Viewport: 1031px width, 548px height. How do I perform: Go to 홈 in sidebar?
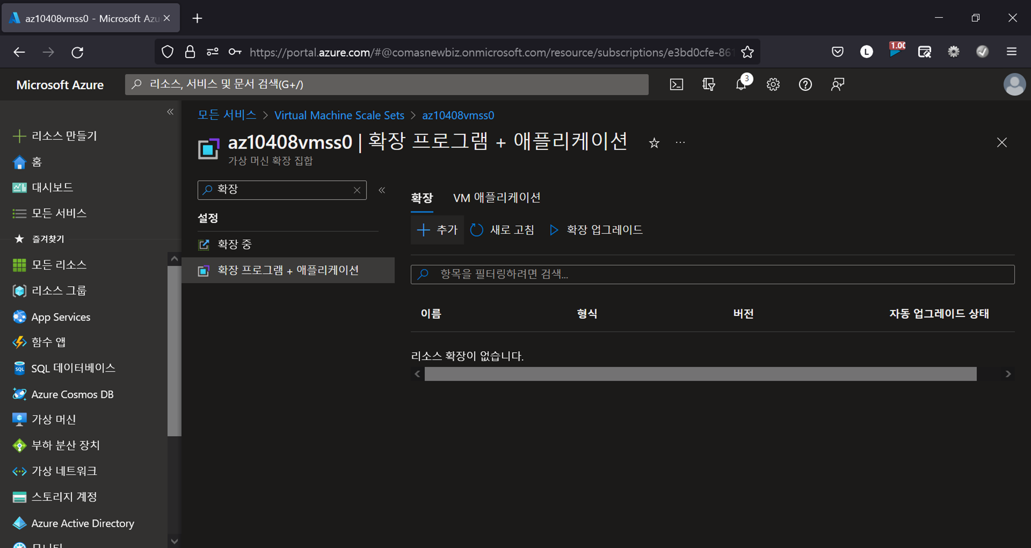pos(27,162)
